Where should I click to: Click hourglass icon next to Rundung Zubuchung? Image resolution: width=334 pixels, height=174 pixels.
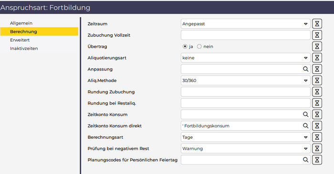(317, 92)
